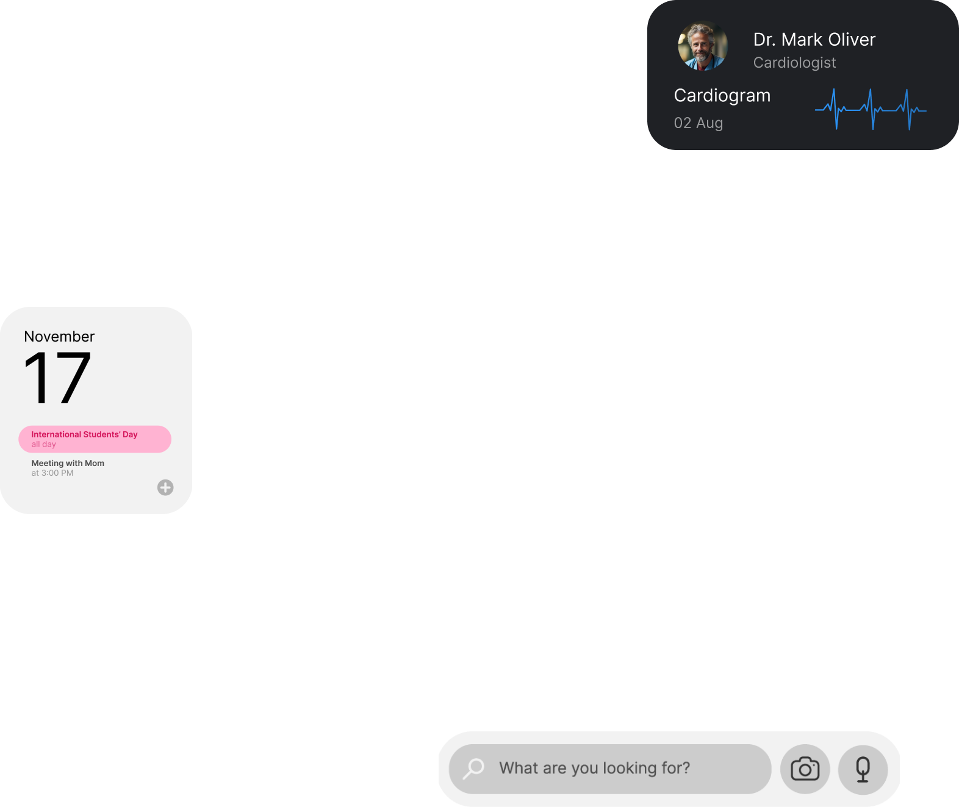Click the Cardiologist specialty label
This screenshot has width=959, height=807.
(794, 63)
